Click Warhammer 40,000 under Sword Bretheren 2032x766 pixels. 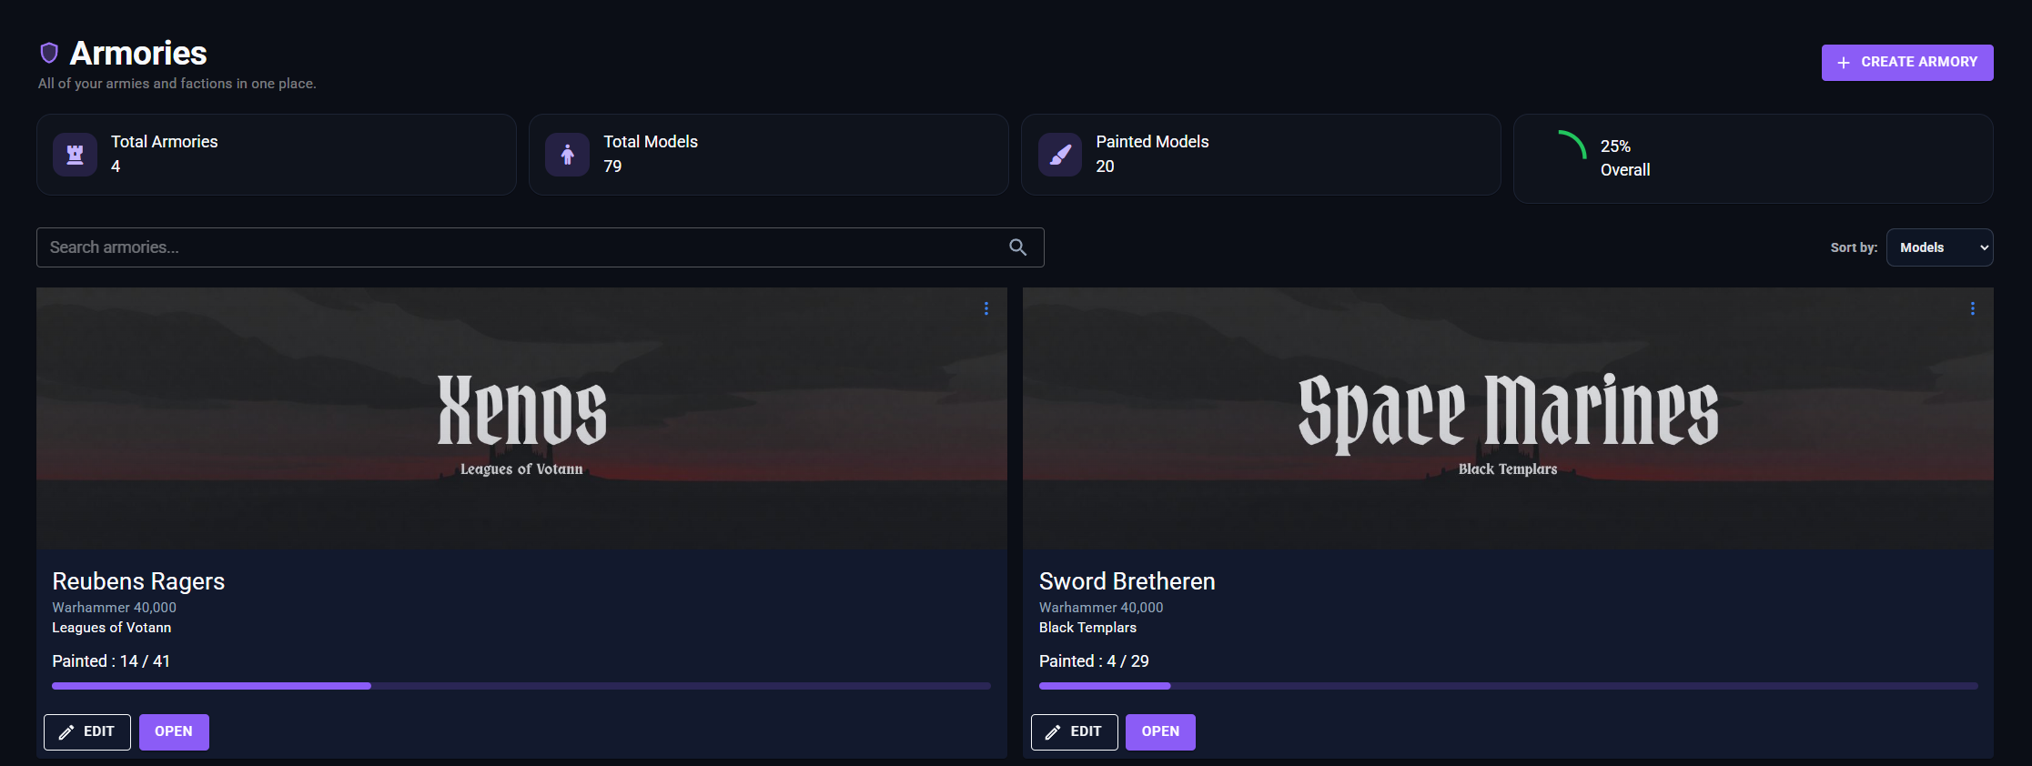pyautogui.click(x=1101, y=607)
